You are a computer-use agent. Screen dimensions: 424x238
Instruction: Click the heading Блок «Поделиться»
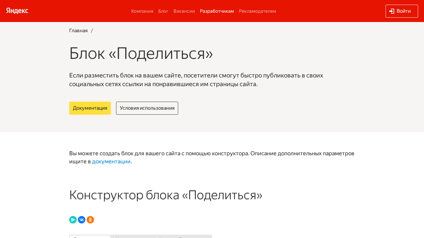[141, 53]
